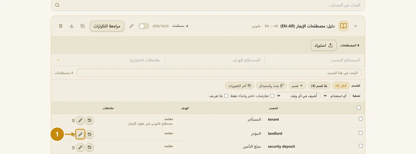
Task: Tick the select-all checkbox in the table header
Action: click(359, 108)
